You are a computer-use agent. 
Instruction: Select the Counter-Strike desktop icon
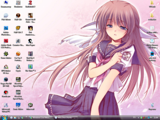(18, 41)
